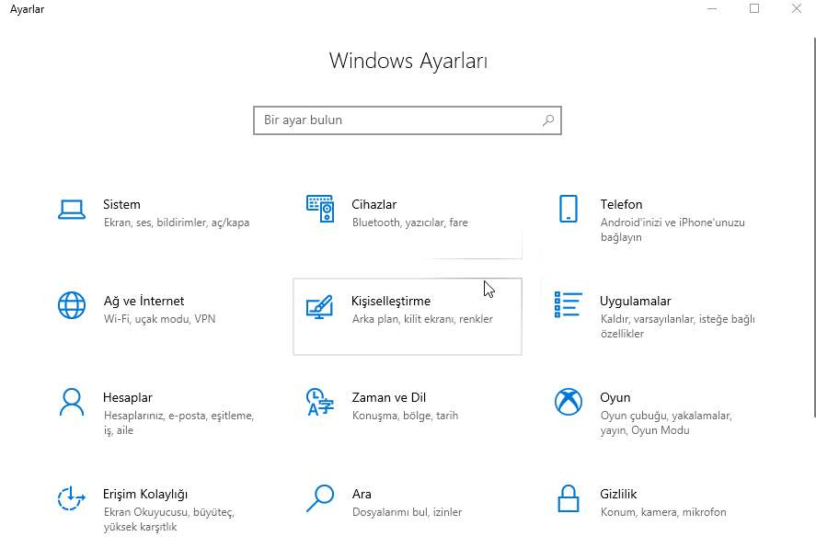Open Telefon settings title
The height and width of the screenshot is (548, 816).
pyautogui.click(x=621, y=204)
